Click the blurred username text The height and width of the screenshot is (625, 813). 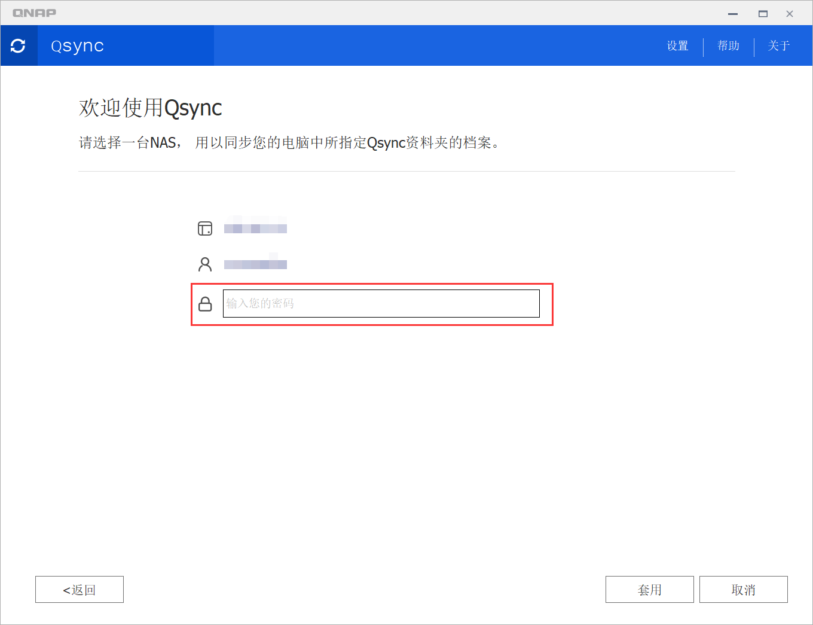255,264
